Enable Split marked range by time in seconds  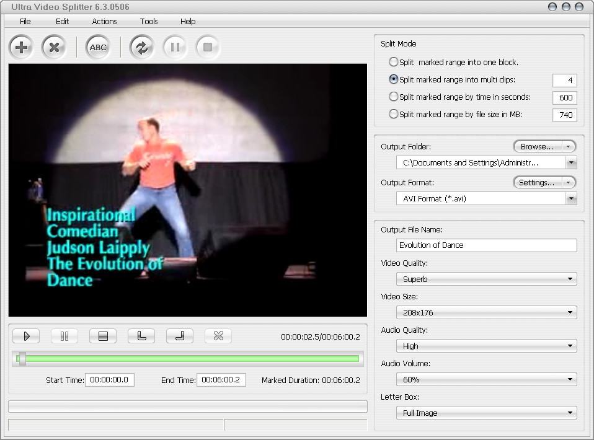(394, 97)
